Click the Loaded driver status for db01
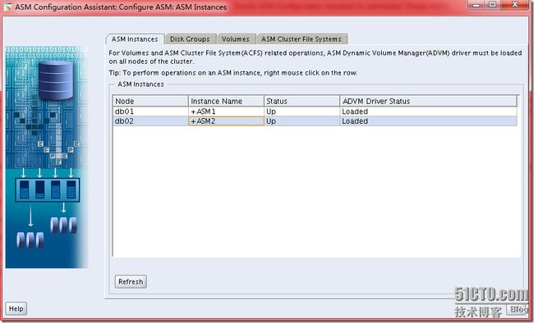The height and width of the screenshot is (323, 534). click(x=428, y=111)
